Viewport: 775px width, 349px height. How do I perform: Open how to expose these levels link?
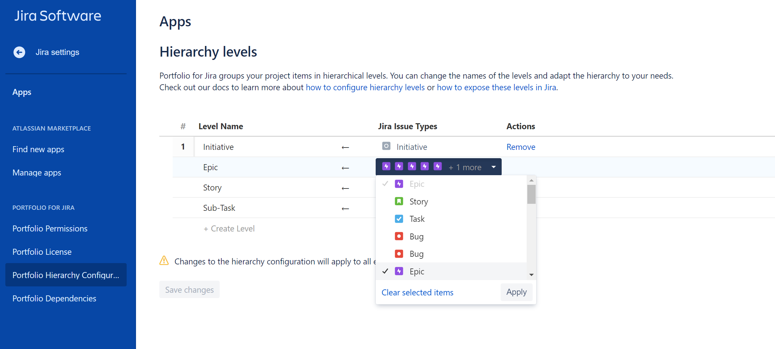(497, 87)
